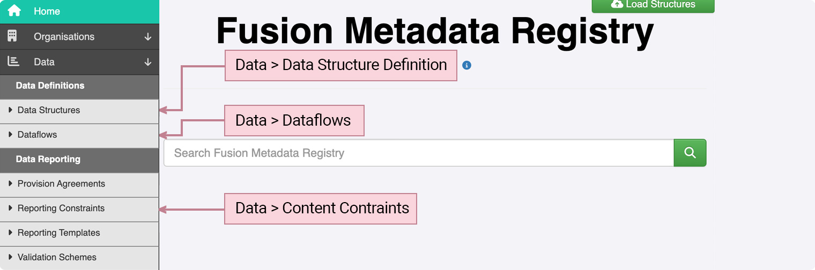Select Validation Schemes sidebar entry
This screenshot has height=270, width=815.
tap(57, 257)
